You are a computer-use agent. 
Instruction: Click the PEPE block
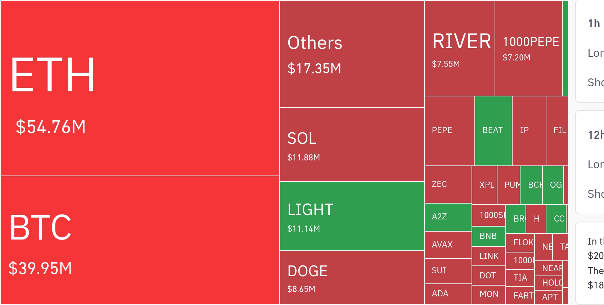click(449, 131)
